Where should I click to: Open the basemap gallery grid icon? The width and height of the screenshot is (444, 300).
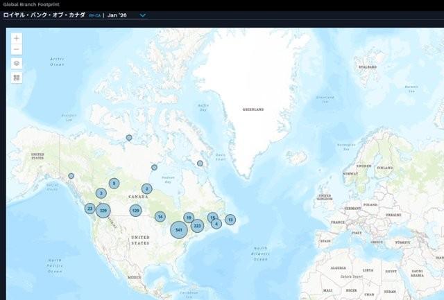(17, 78)
